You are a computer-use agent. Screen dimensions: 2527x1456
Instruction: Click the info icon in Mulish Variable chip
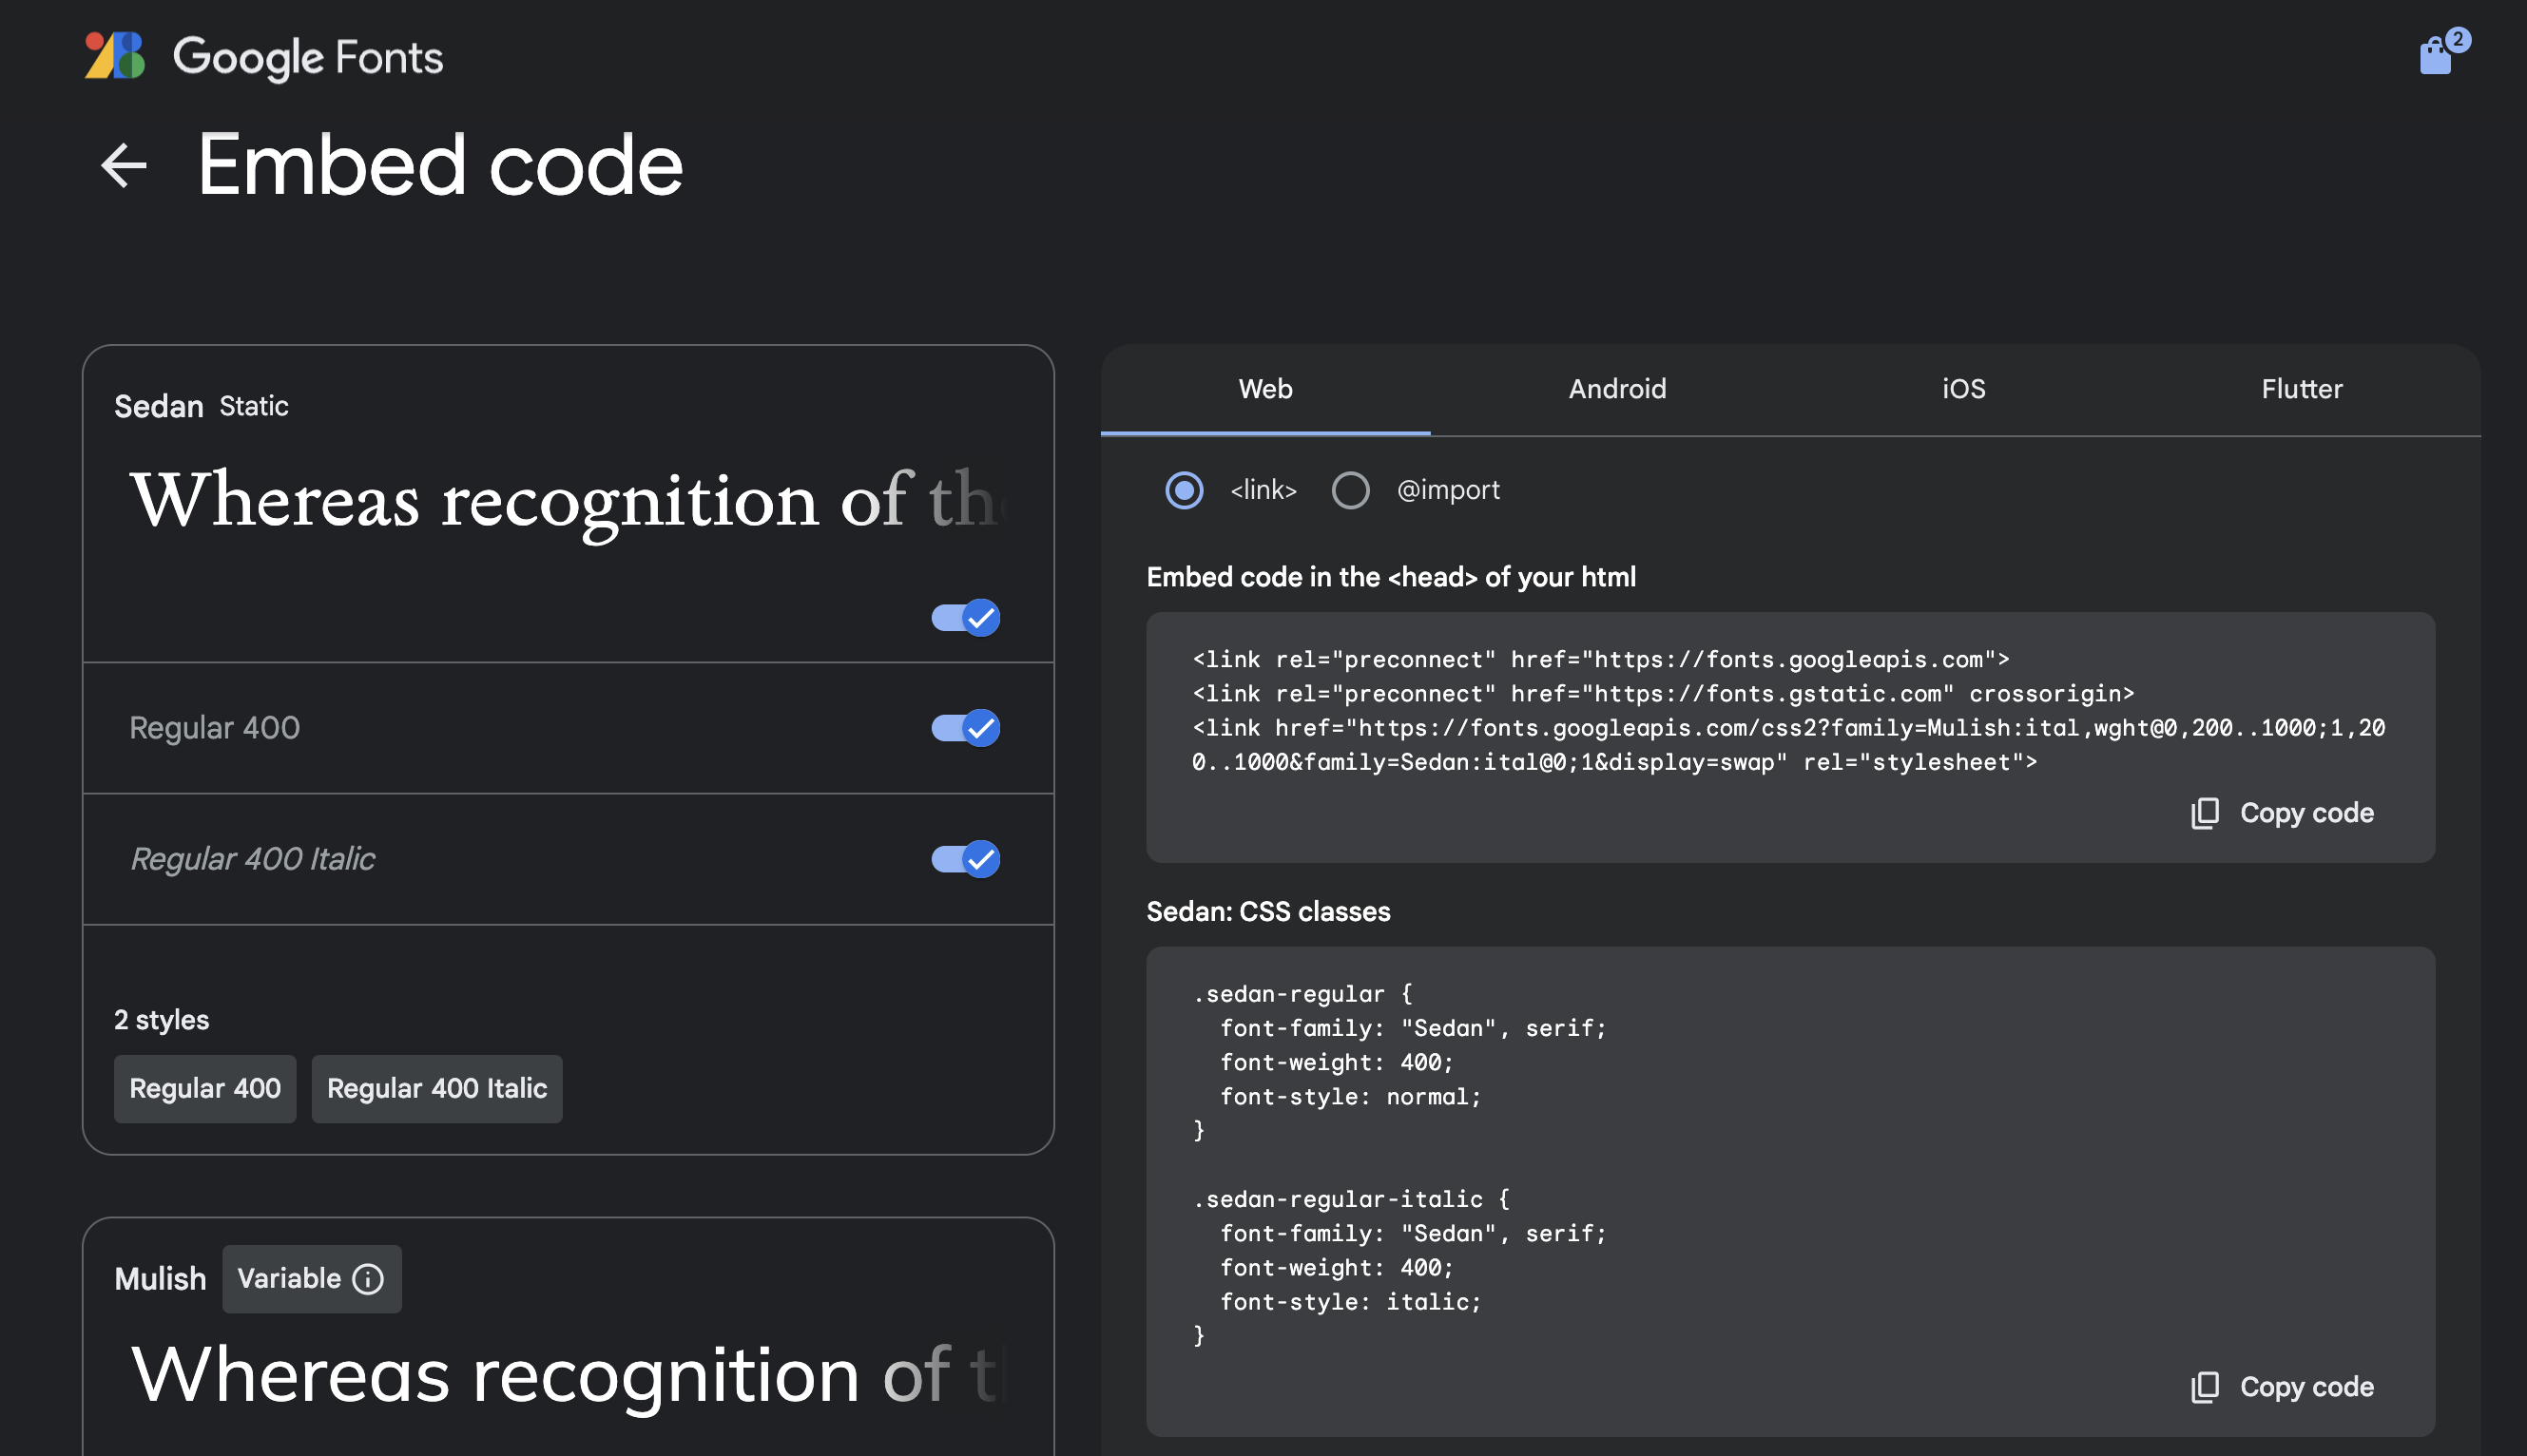[x=368, y=1279]
